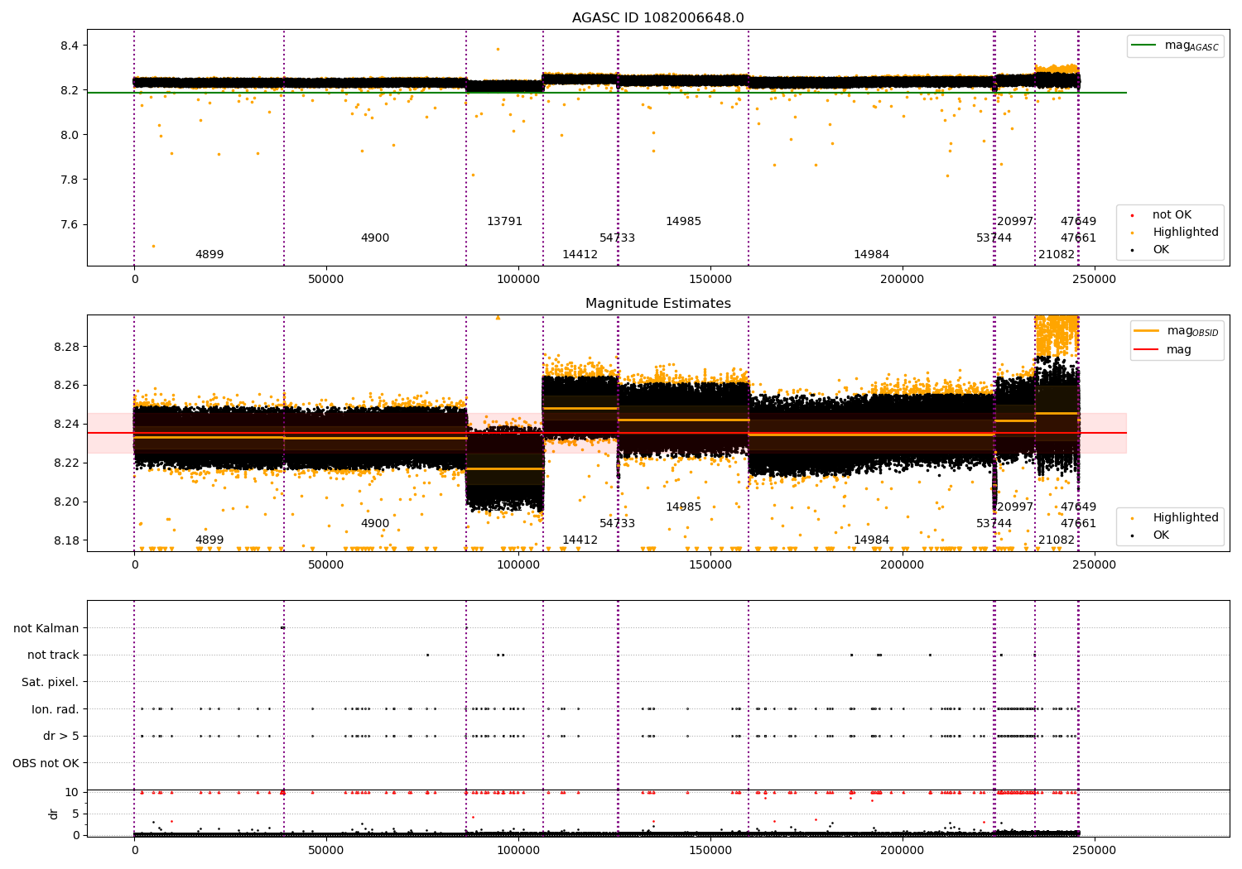The width and height of the screenshot is (1242, 869).
Task: Click 'OK' legend entry in the middle plot
Action: [x=1161, y=535]
